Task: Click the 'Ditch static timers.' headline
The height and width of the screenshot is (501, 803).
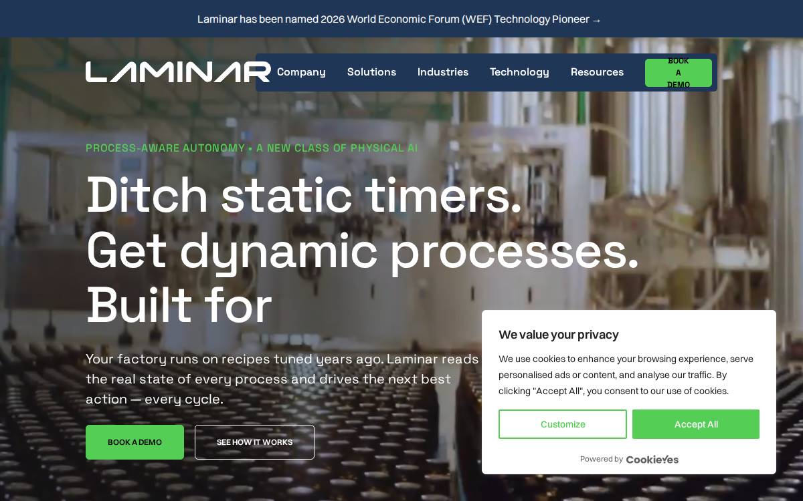Action: 304,195
